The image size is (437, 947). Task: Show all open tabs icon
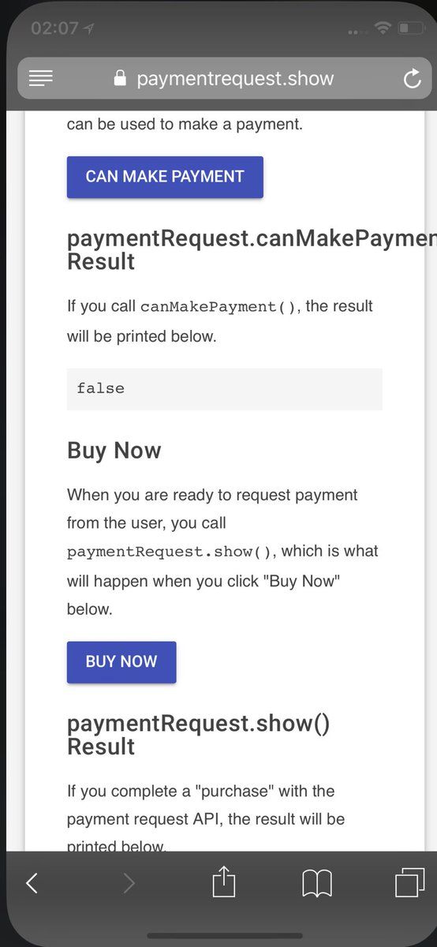coord(409,882)
